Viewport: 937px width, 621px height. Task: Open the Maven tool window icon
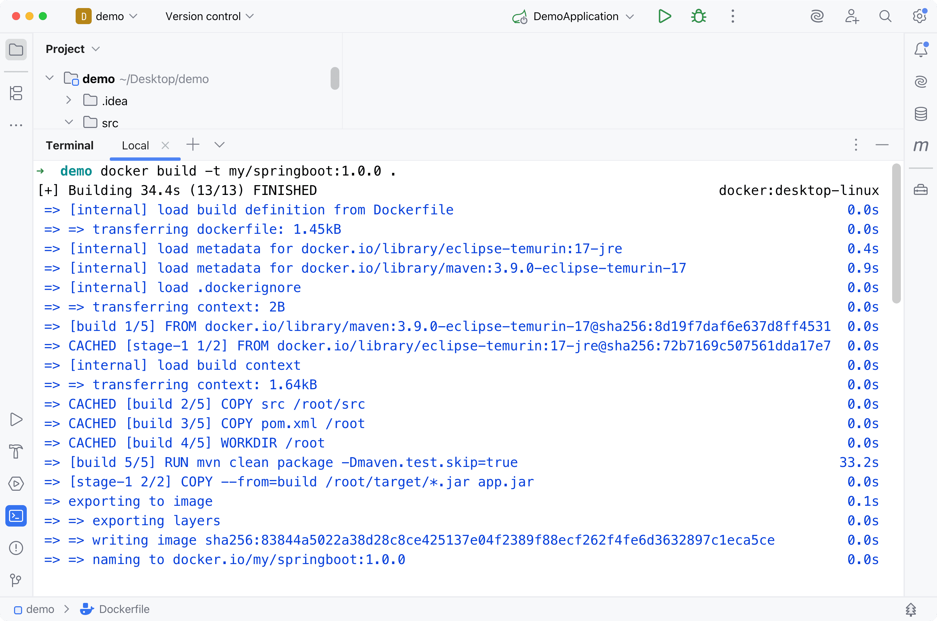coord(921,146)
